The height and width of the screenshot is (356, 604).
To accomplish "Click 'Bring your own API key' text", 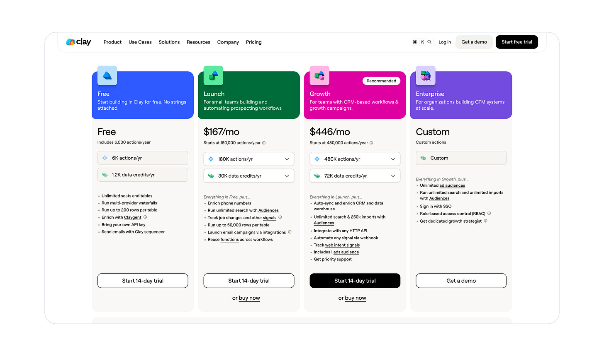I will click(124, 225).
